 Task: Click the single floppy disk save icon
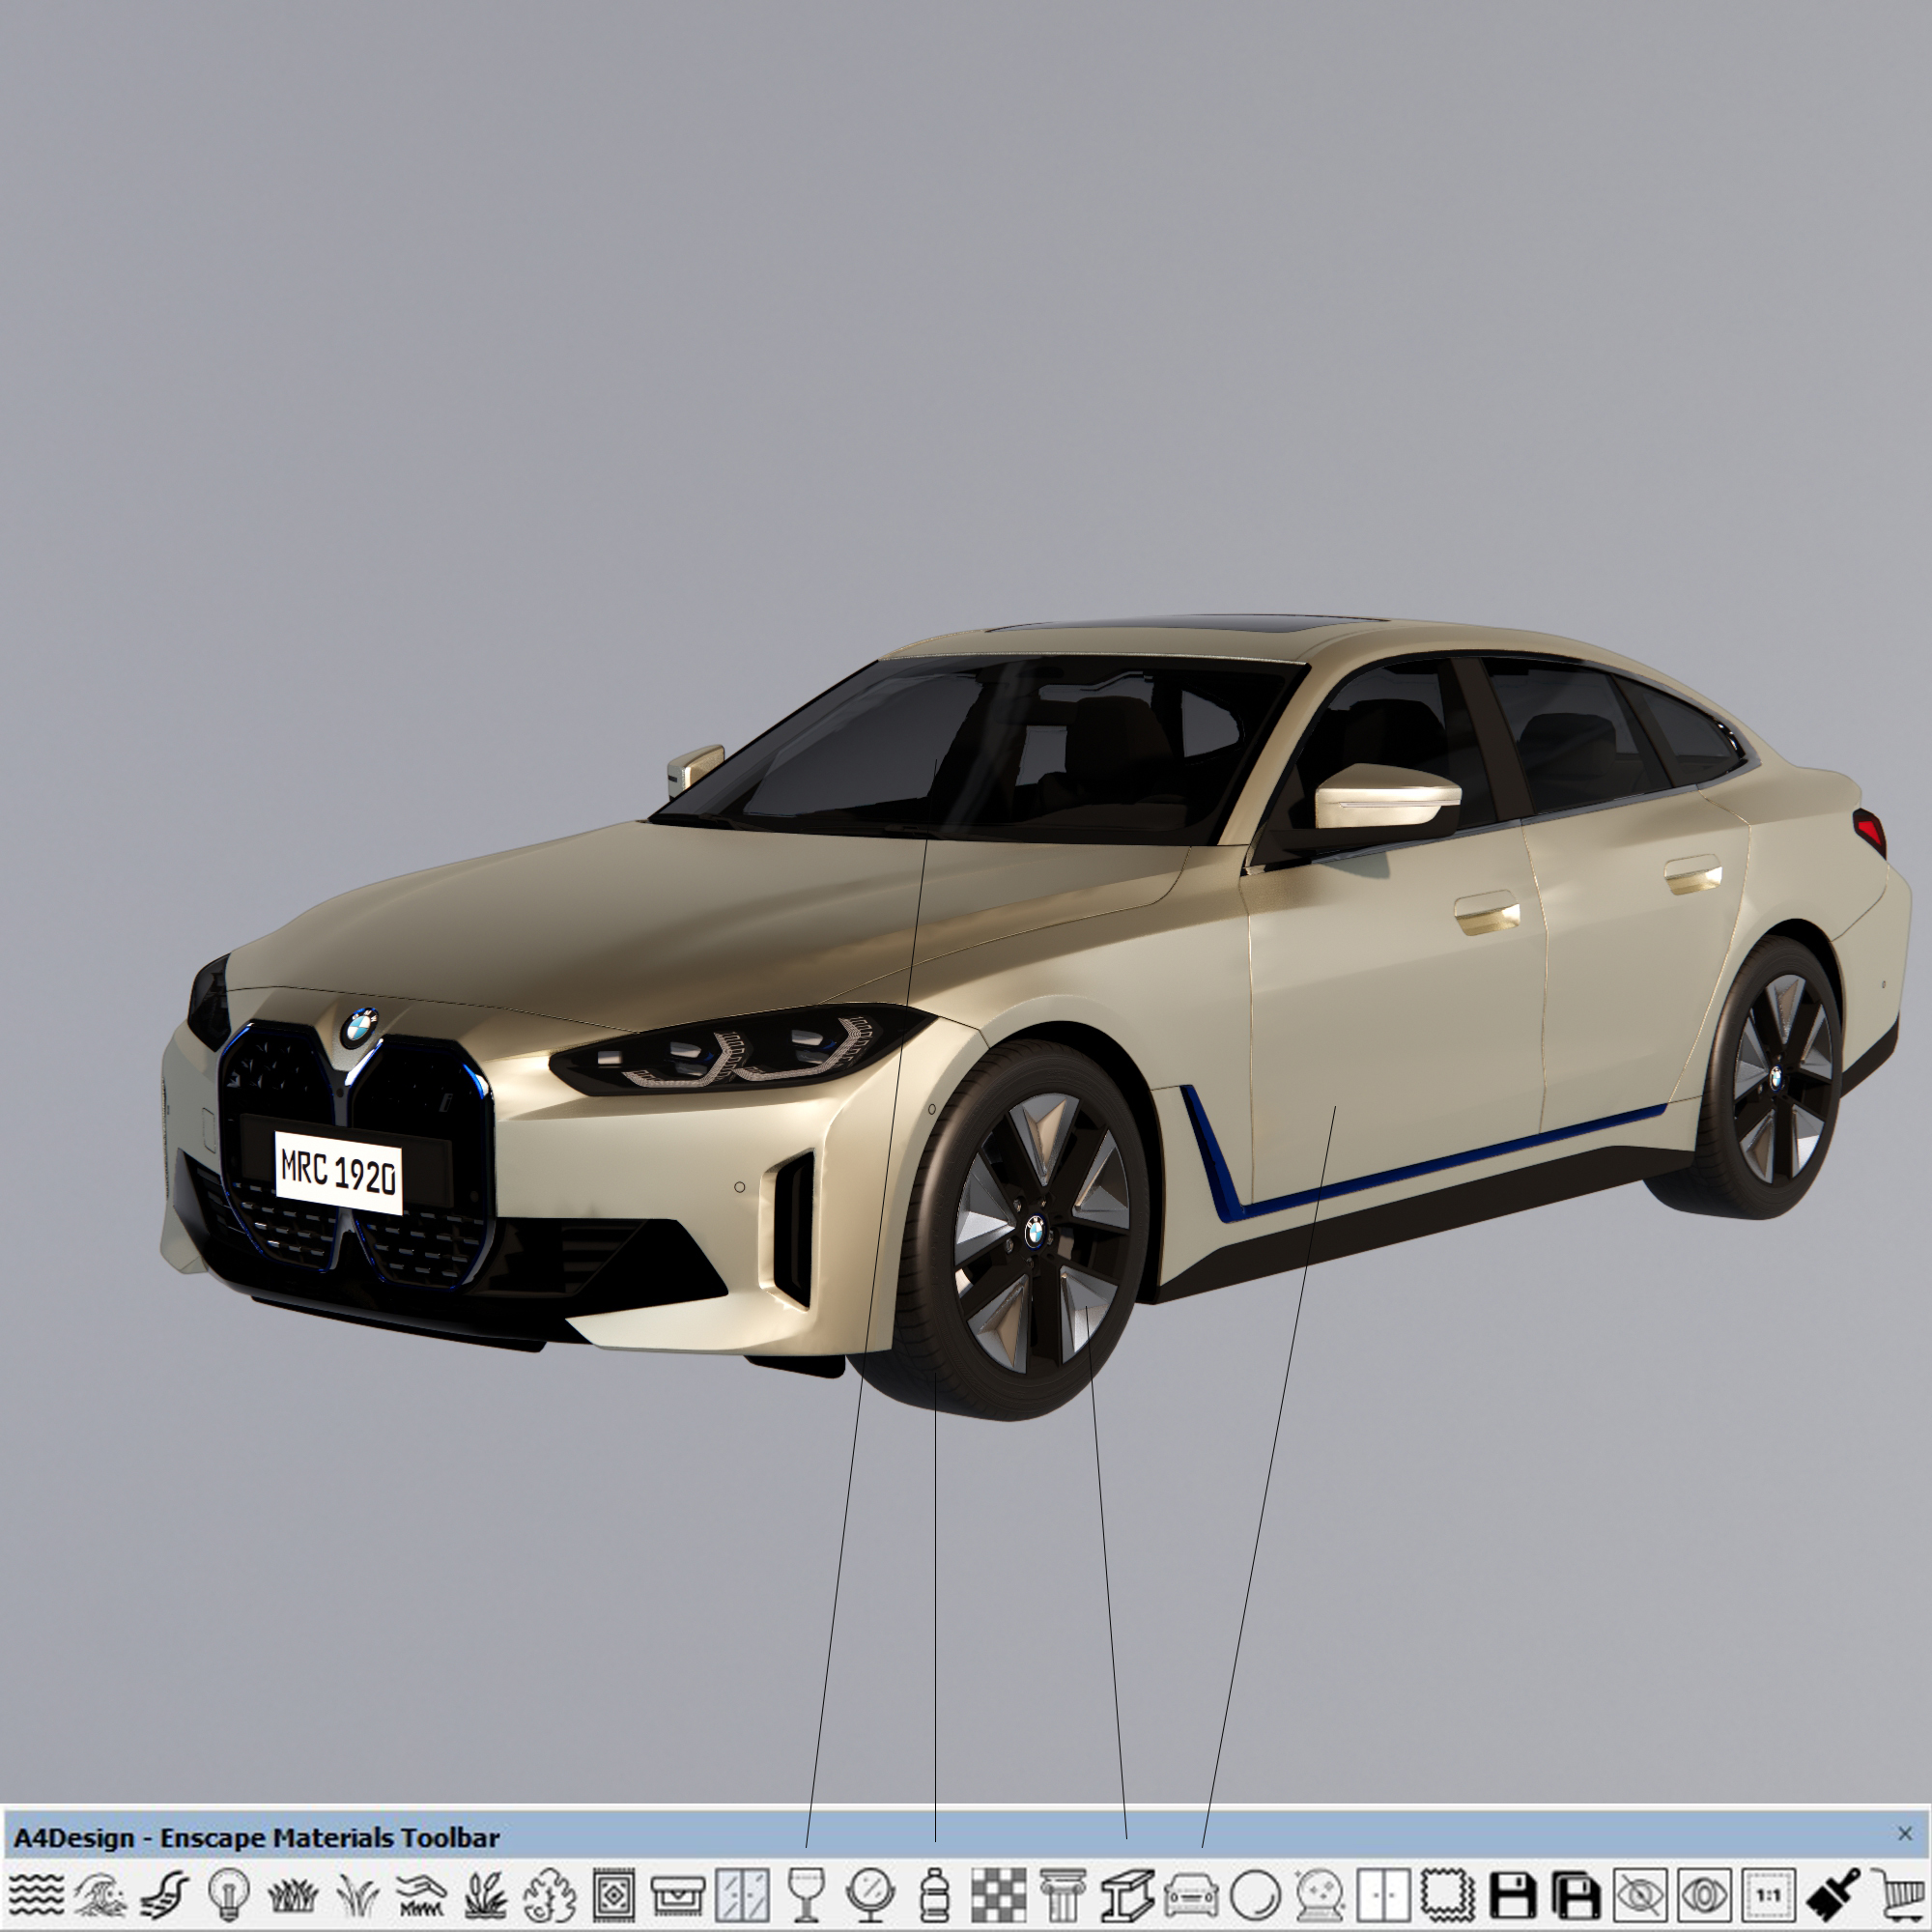tap(1512, 1894)
